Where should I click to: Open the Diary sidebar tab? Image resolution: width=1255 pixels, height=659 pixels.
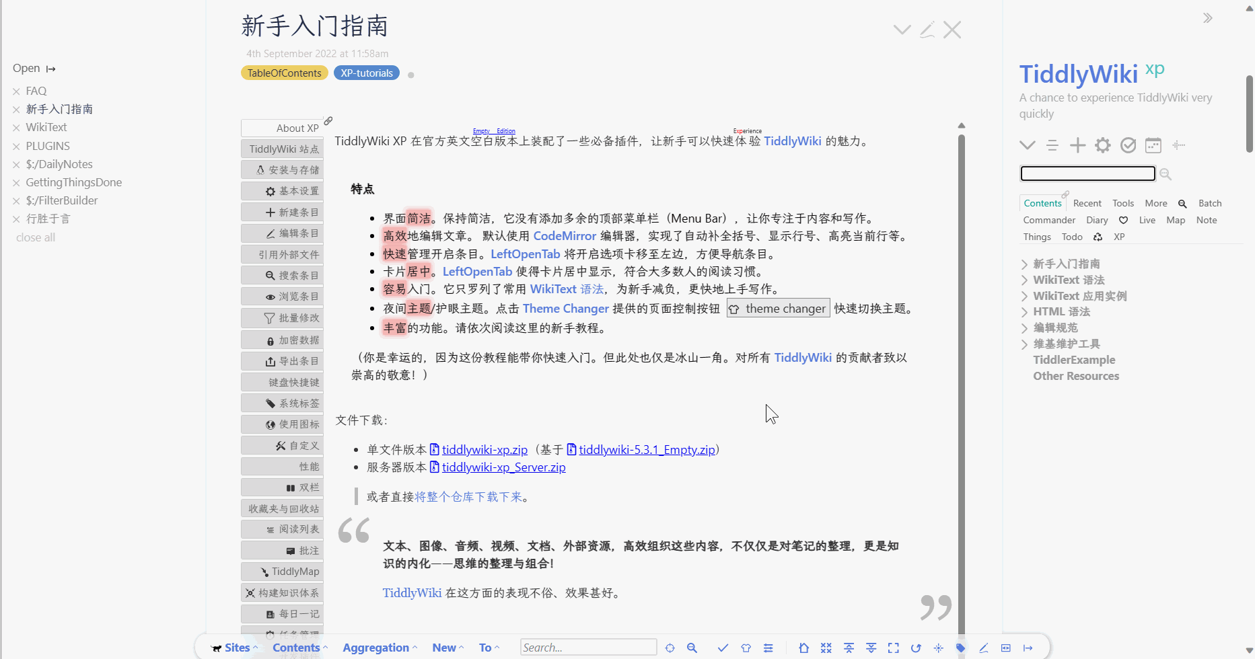click(1097, 220)
